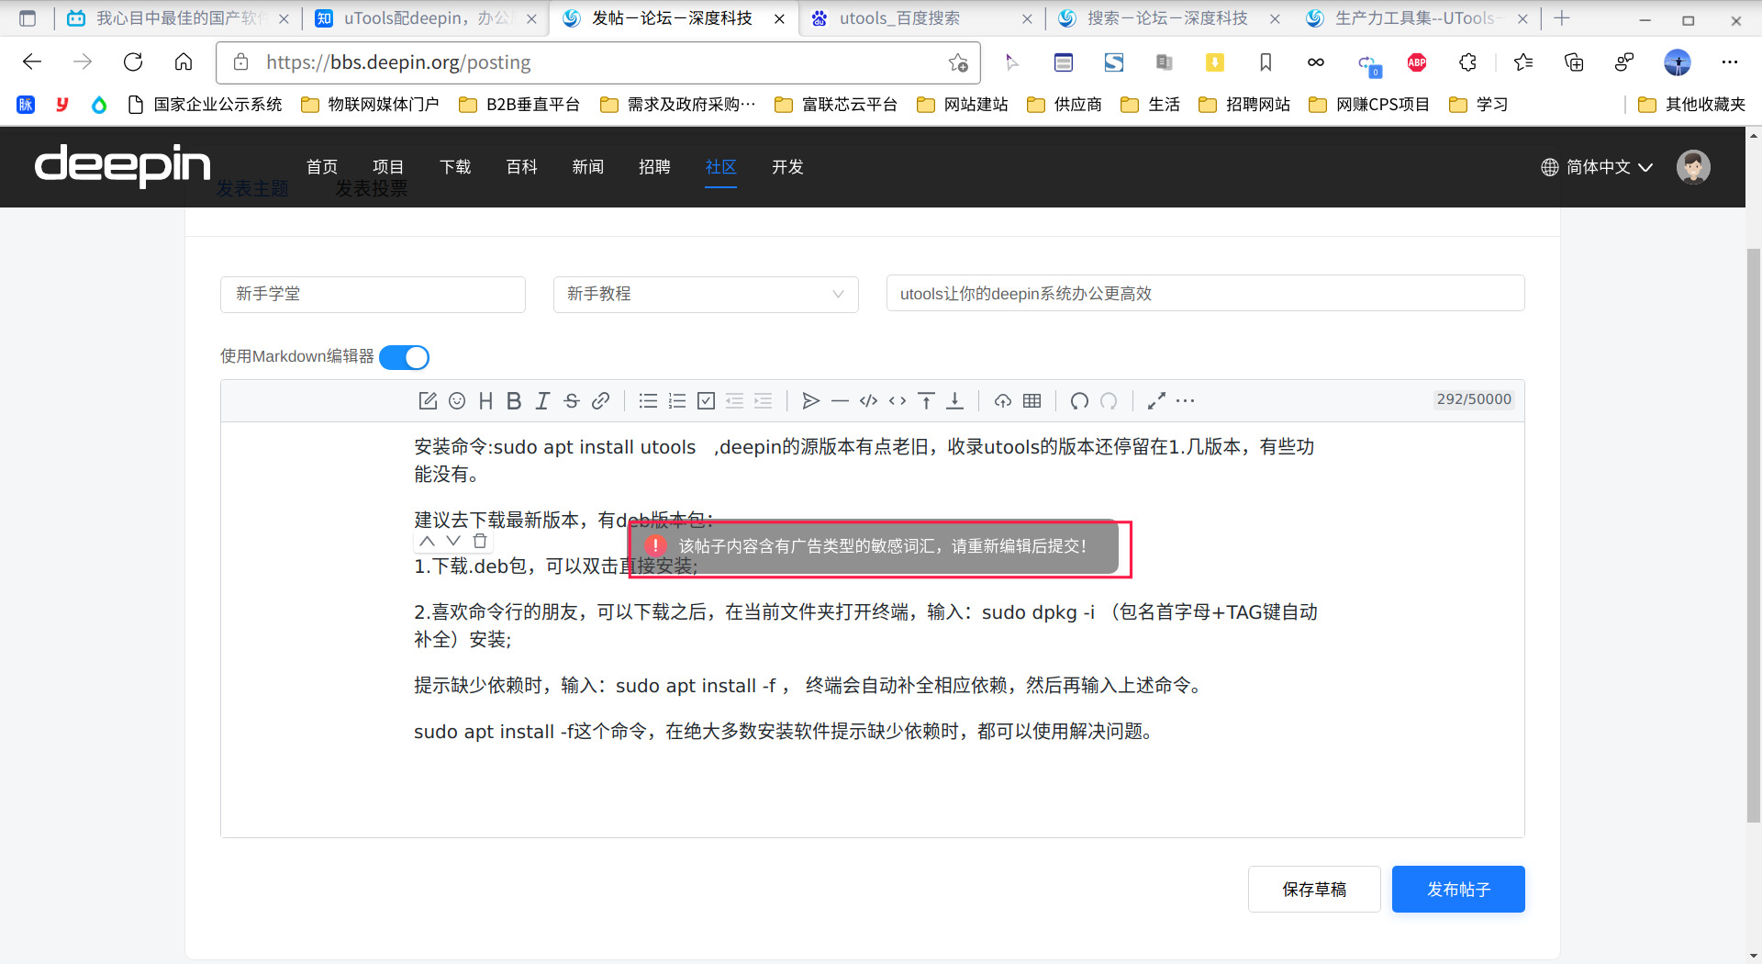This screenshot has width=1762, height=964.
Task: Toggle the Markdown editor switch
Action: point(405,357)
